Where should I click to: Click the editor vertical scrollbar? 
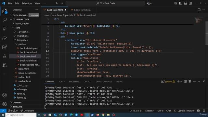pos(207,33)
